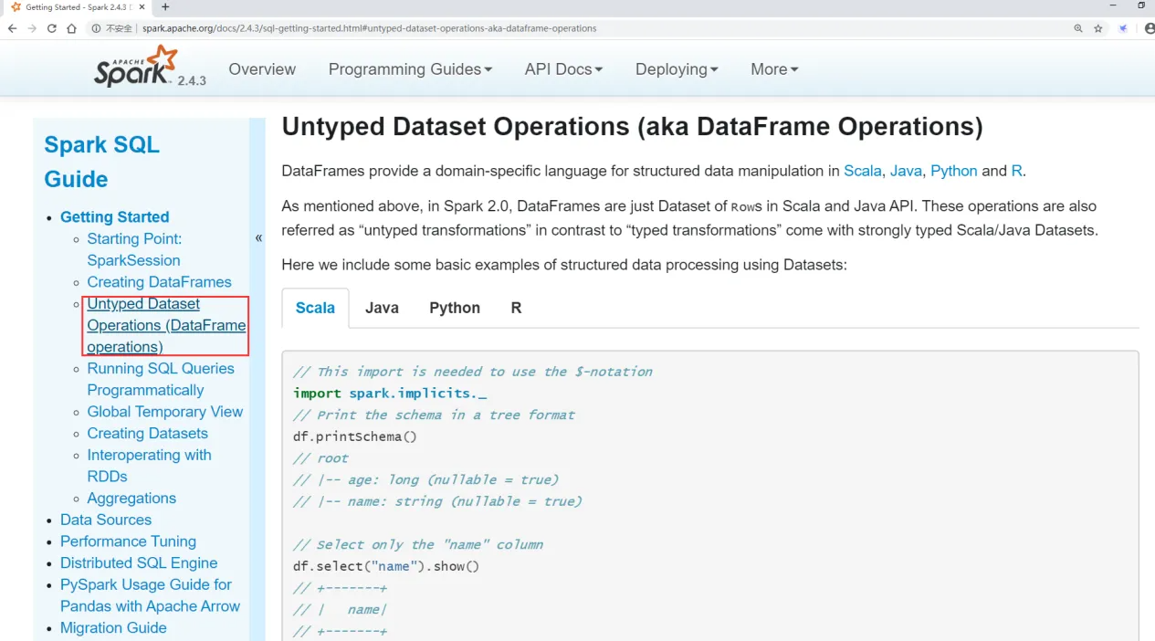Expand the Programming Guides dropdown
Image resolution: width=1155 pixels, height=641 pixels.
click(x=410, y=69)
